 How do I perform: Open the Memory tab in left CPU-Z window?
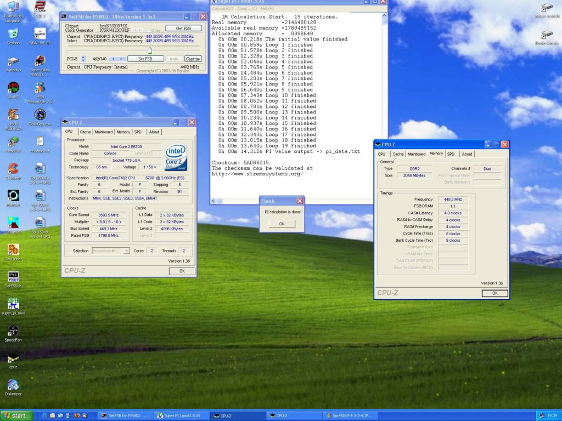tap(123, 132)
